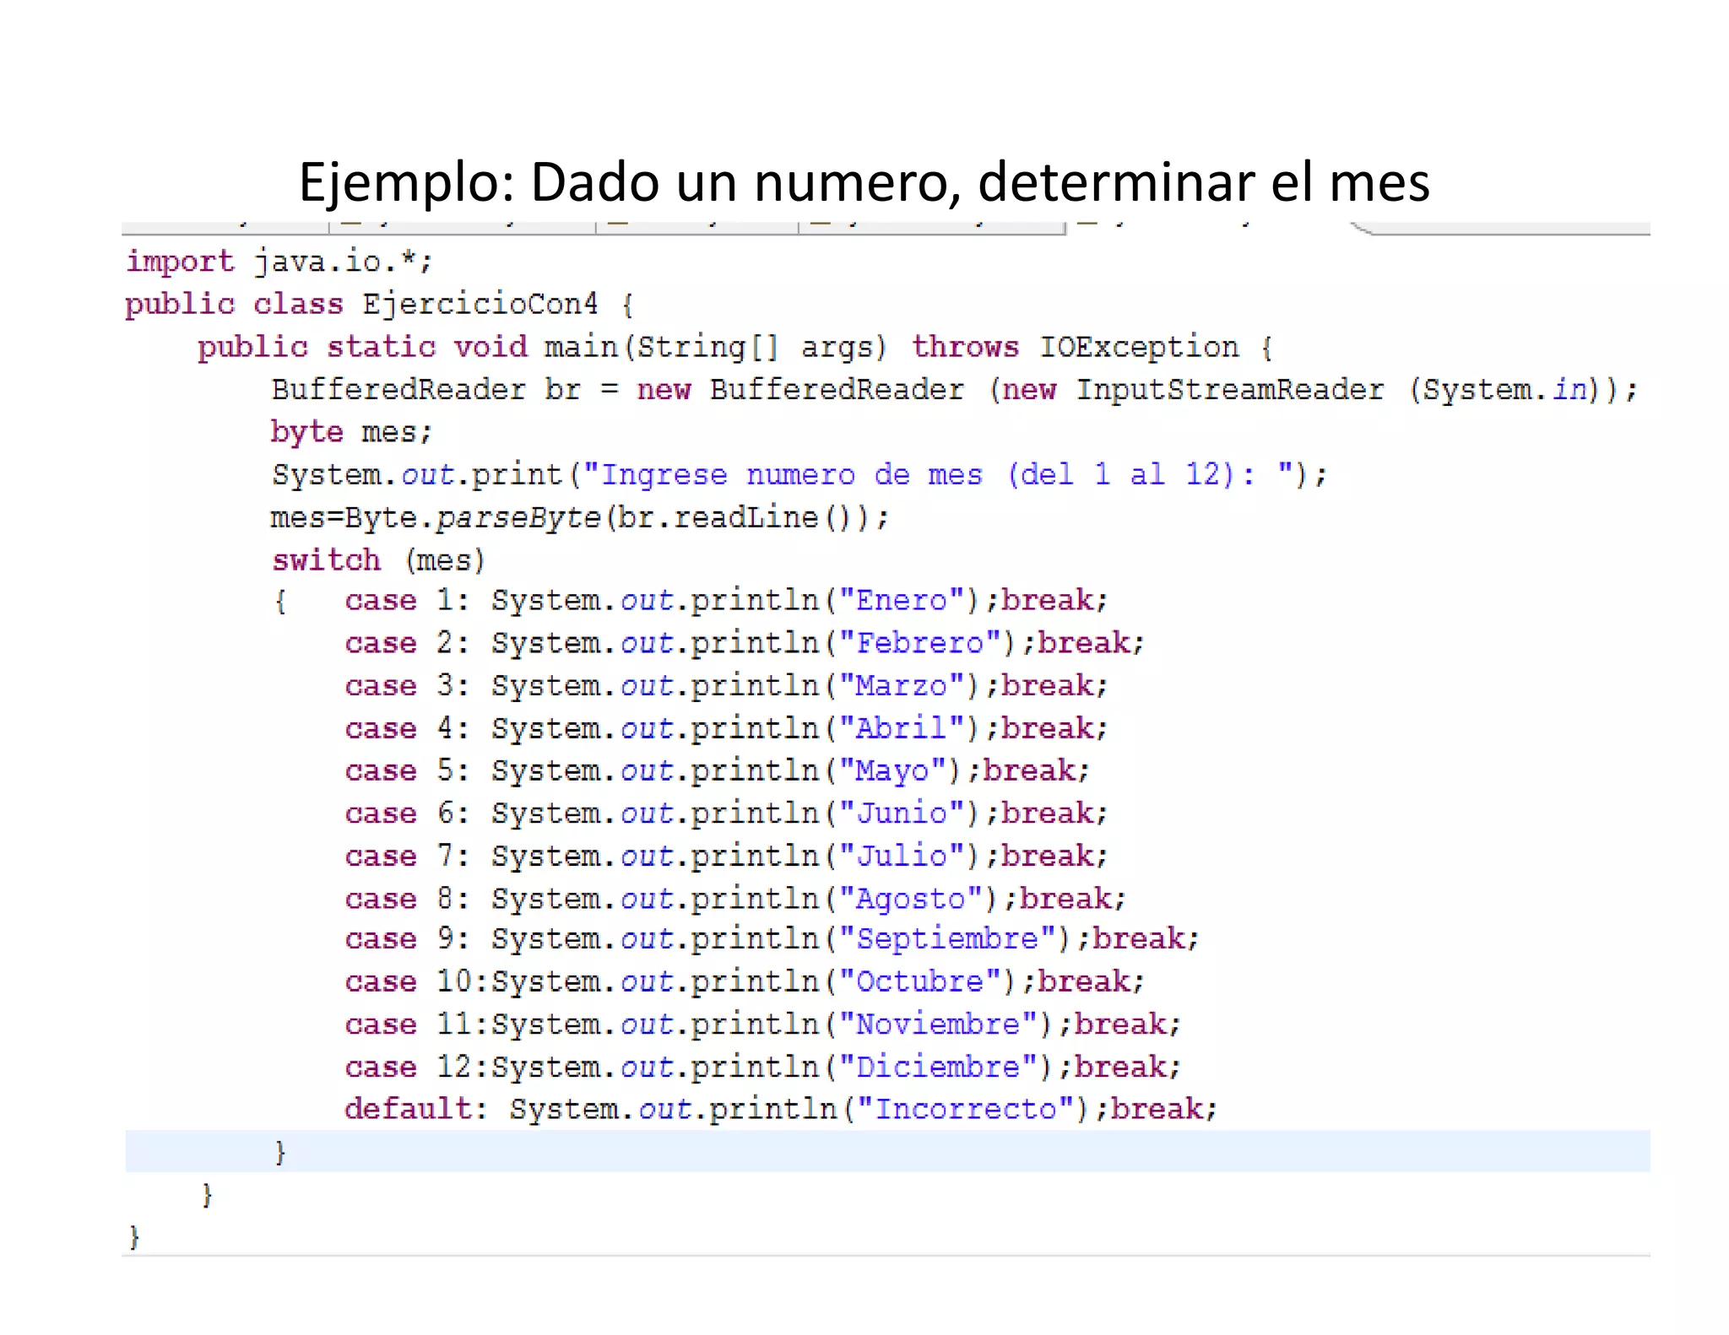Click the highlighted closing brace of the switch
The width and height of the screenshot is (1729, 1335).
point(281,1153)
